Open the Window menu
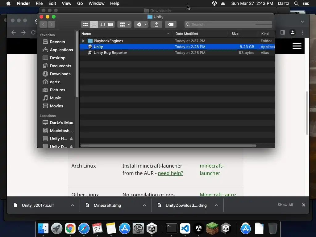This screenshot has width=316, height=237. click(x=97, y=3)
